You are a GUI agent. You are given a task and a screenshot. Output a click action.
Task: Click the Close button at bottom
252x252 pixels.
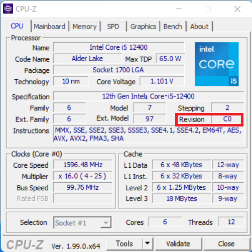tap(226, 244)
